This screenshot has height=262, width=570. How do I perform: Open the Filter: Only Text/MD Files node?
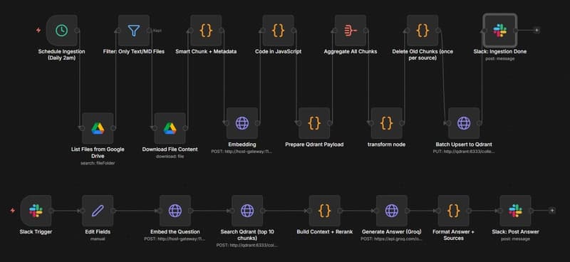click(134, 31)
